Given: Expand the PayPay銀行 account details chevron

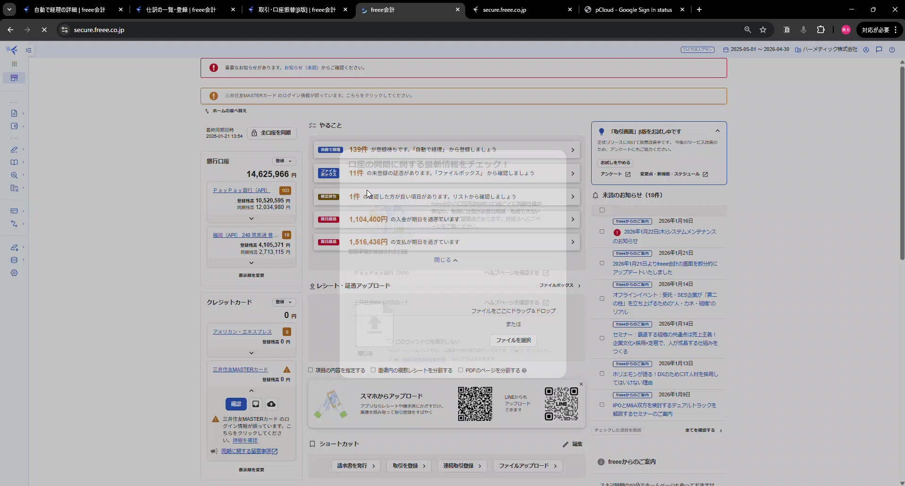Looking at the screenshot, I should point(251,218).
